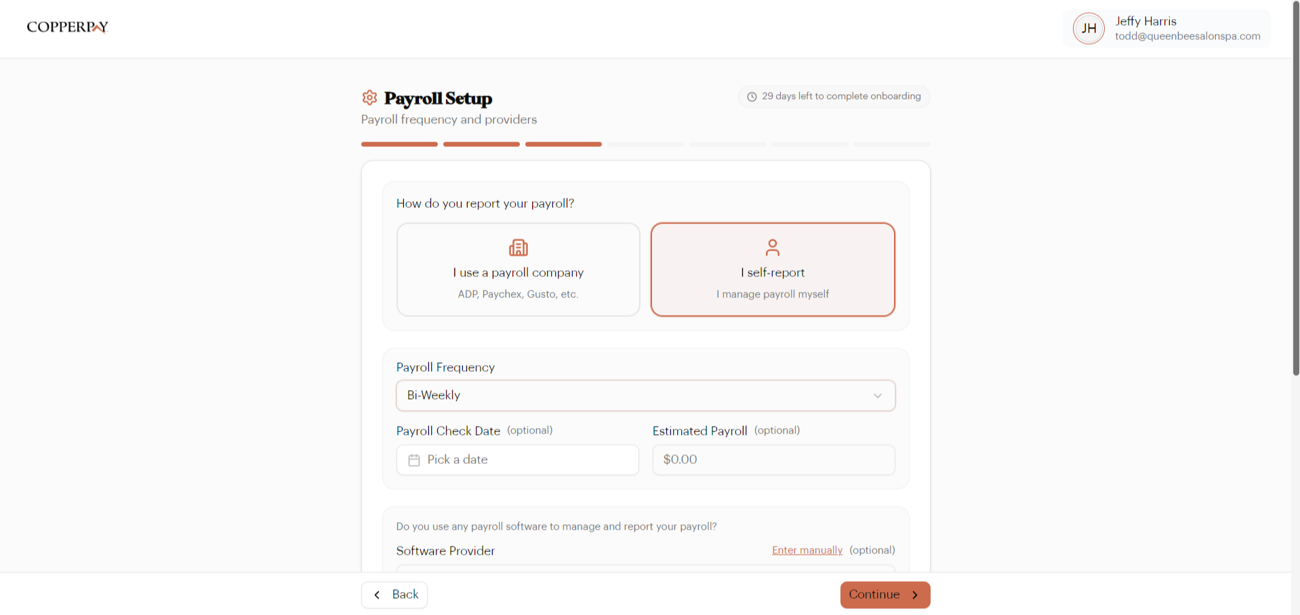Select the "I use a payroll company" option
This screenshot has height=615, width=1300.
point(518,270)
